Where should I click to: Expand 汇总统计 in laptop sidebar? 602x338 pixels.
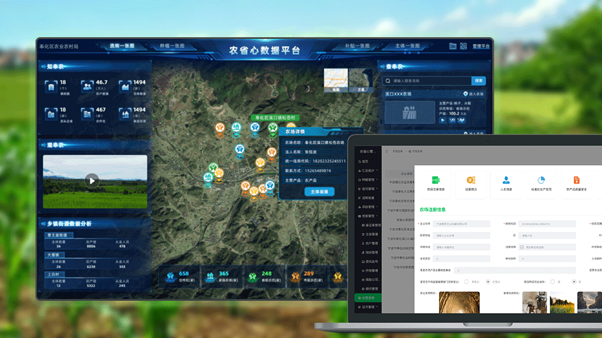368,171
